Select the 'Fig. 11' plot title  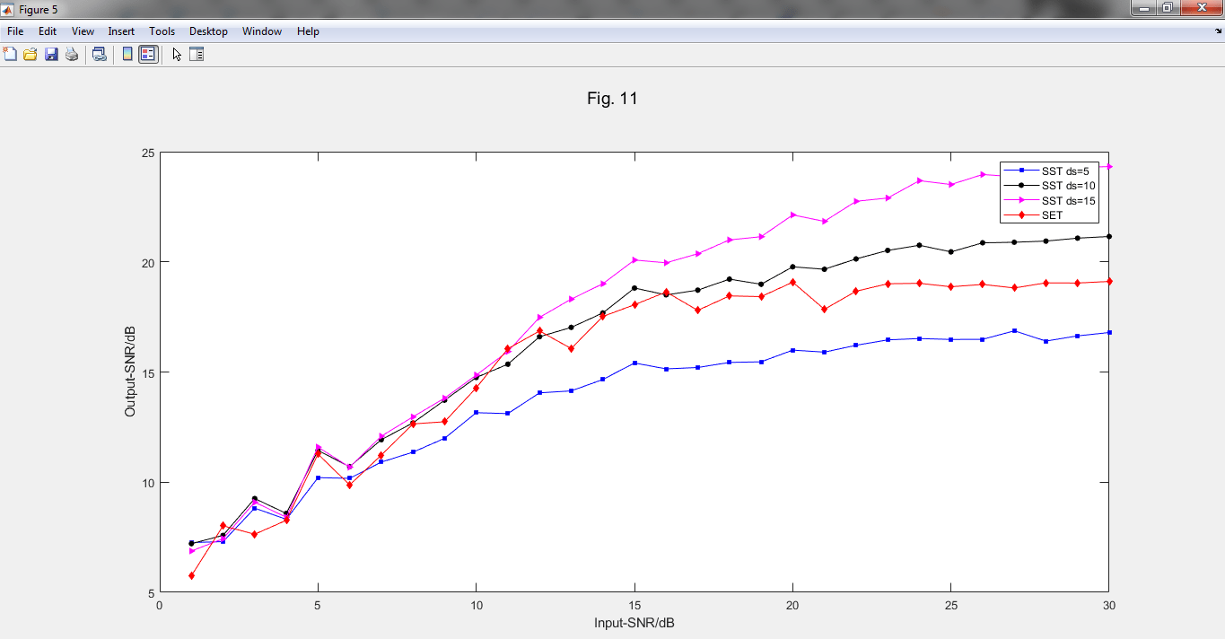[x=612, y=99]
